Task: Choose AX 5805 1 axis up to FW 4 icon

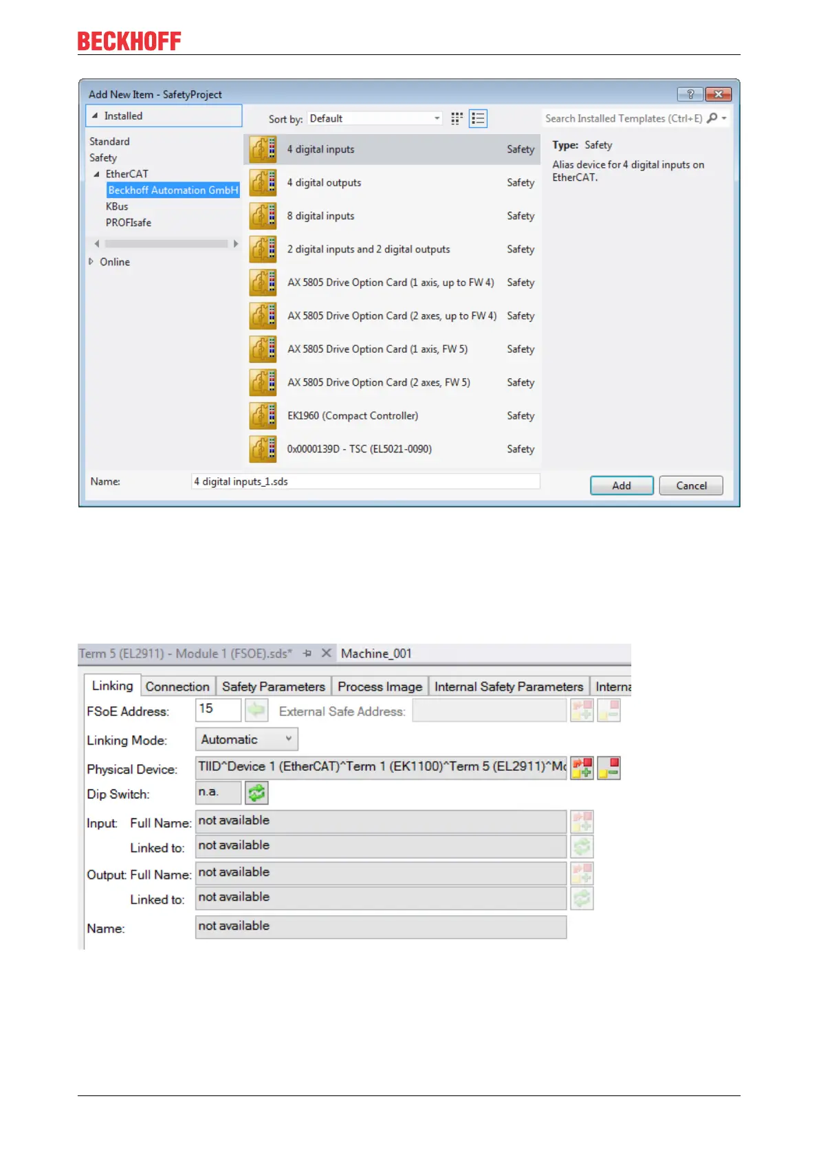Action: (x=263, y=283)
